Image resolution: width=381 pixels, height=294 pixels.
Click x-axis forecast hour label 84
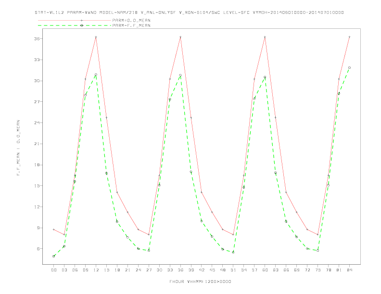(x=350, y=270)
